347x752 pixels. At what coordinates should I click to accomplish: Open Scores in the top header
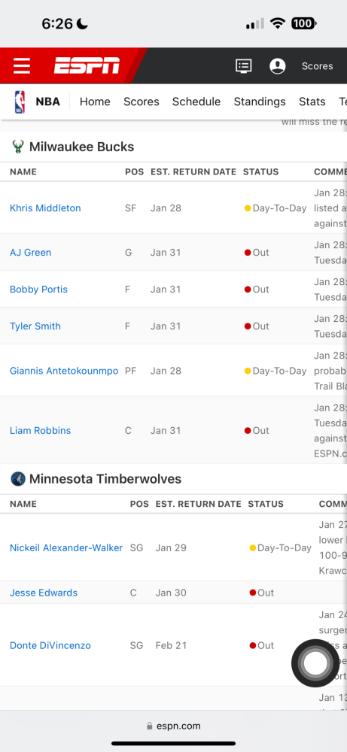317,66
